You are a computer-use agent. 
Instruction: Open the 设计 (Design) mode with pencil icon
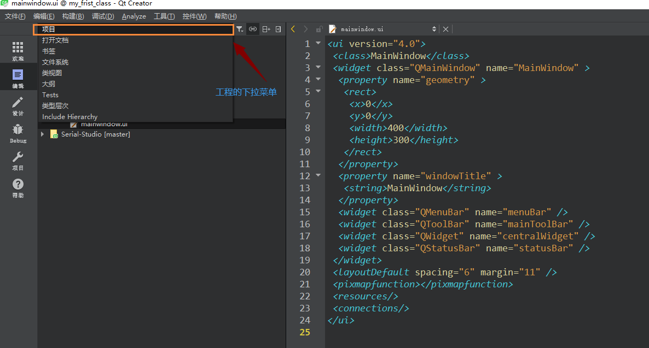(18, 105)
